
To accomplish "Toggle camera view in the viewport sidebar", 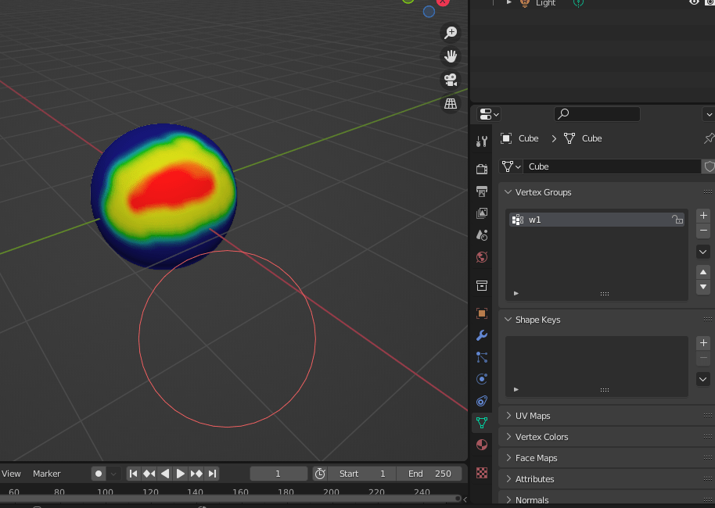I will point(450,79).
